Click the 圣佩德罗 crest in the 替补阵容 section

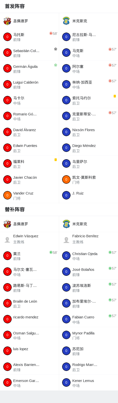pos(7,224)
